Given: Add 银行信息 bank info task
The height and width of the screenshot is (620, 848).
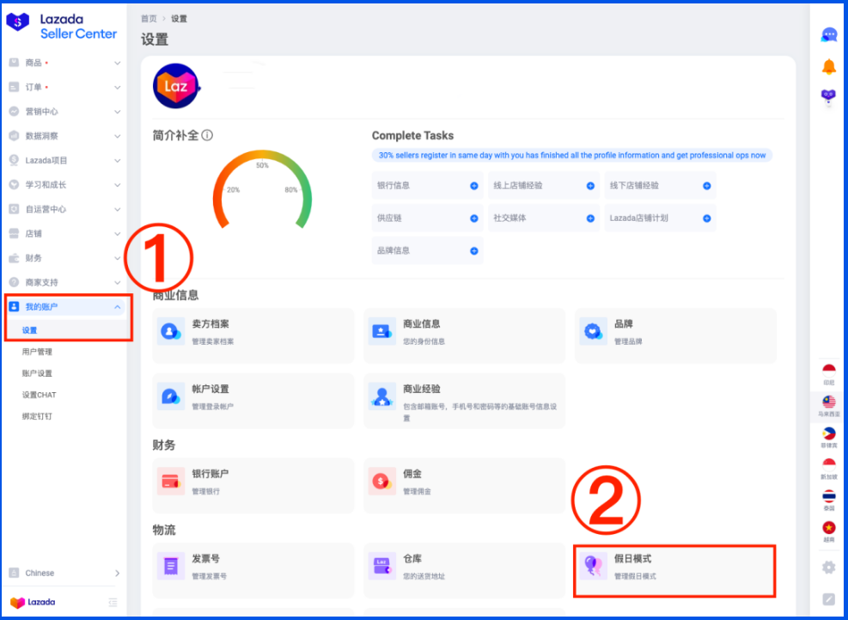Looking at the screenshot, I should click(x=473, y=186).
